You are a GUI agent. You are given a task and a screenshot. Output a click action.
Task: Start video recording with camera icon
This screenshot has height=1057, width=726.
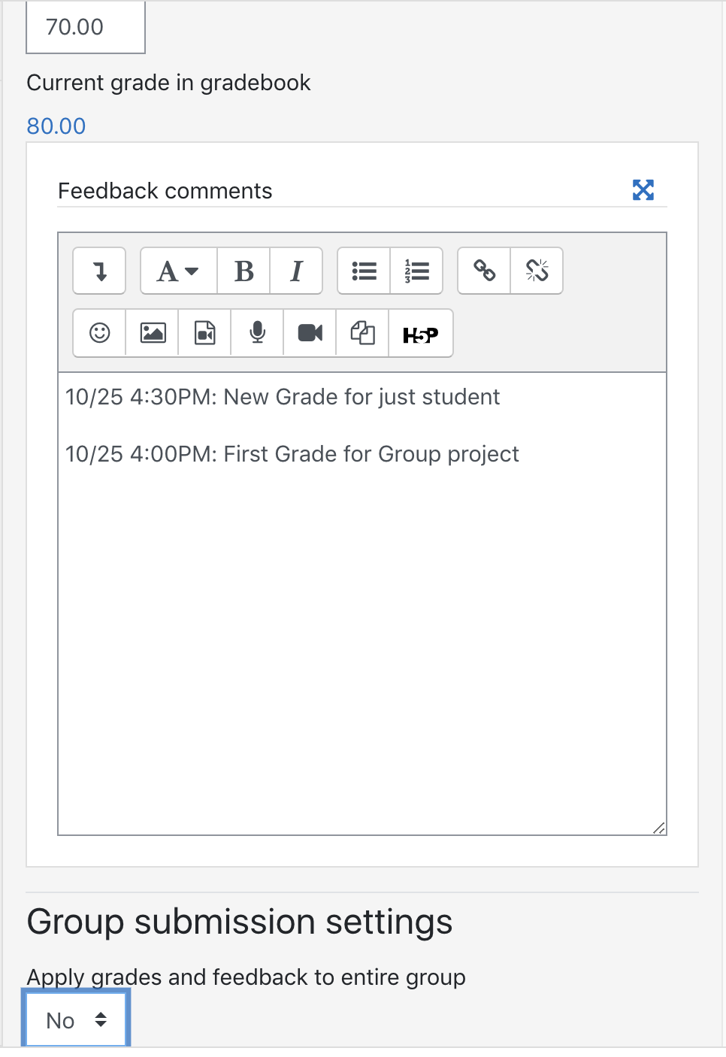310,333
